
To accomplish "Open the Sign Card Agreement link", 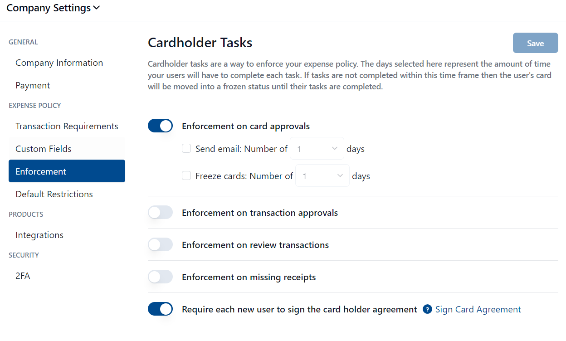I will 478,309.
